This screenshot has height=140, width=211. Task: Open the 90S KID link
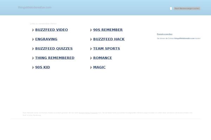pos(43,68)
